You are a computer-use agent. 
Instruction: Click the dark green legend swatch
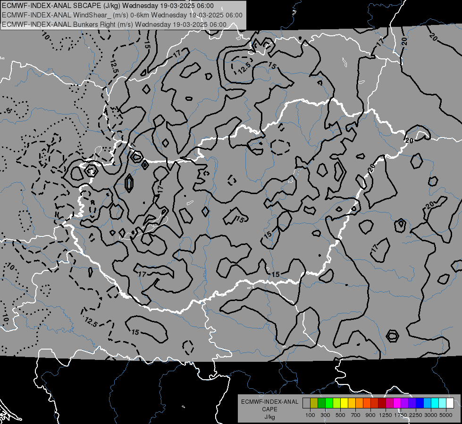point(321,403)
